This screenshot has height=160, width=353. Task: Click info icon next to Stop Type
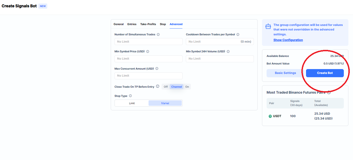(130, 96)
